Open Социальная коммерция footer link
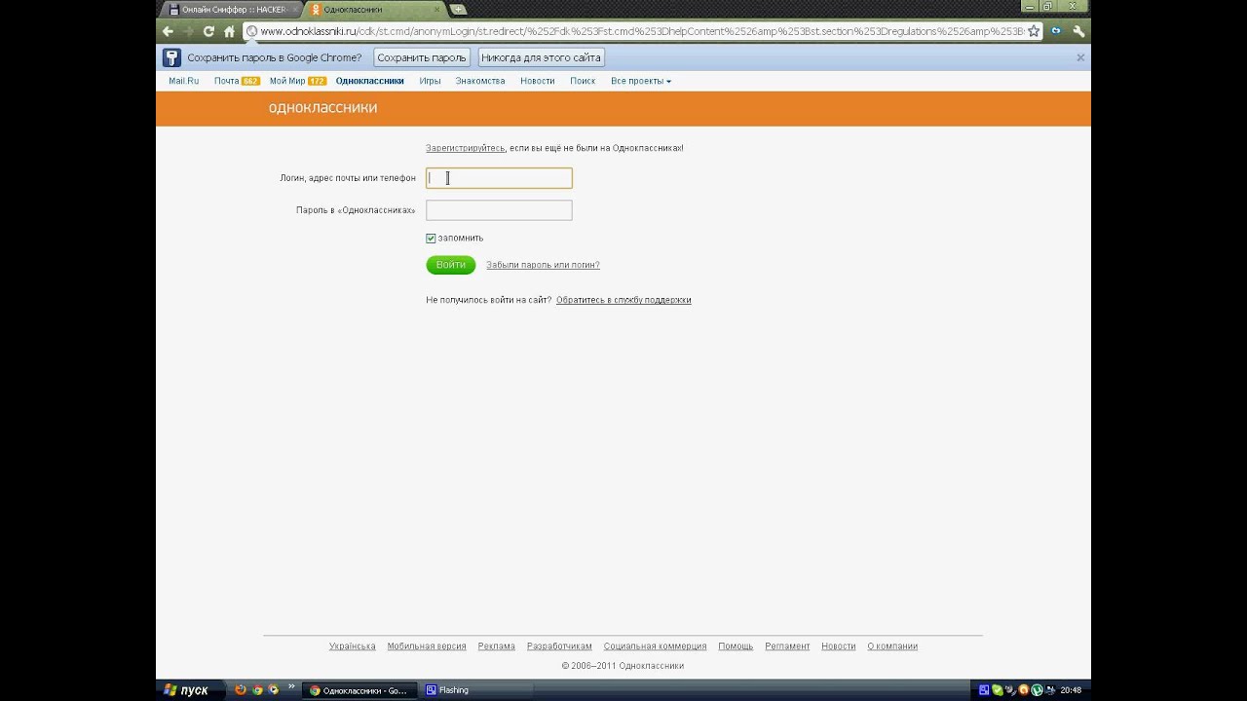1247x701 pixels. click(x=655, y=646)
